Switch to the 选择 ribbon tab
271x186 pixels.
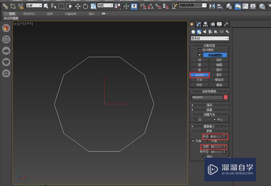pyautogui.click(x=49, y=14)
